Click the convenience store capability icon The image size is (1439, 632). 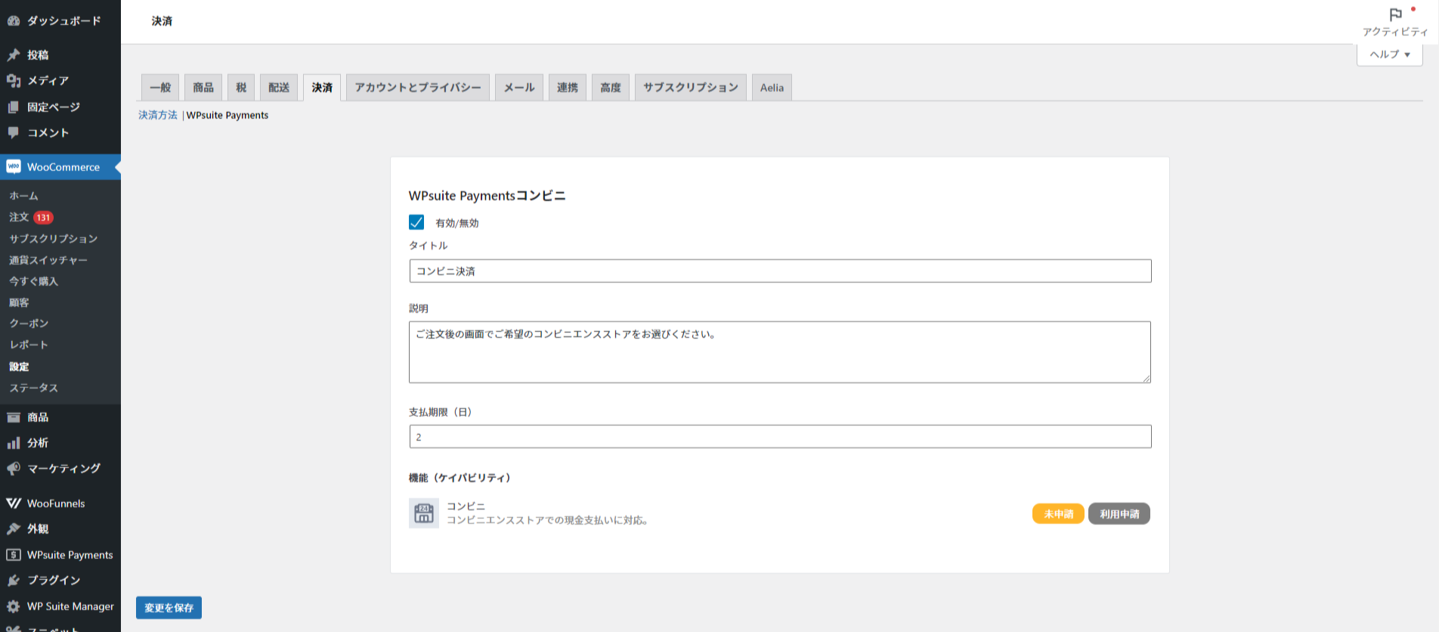(x=424, y=513)
